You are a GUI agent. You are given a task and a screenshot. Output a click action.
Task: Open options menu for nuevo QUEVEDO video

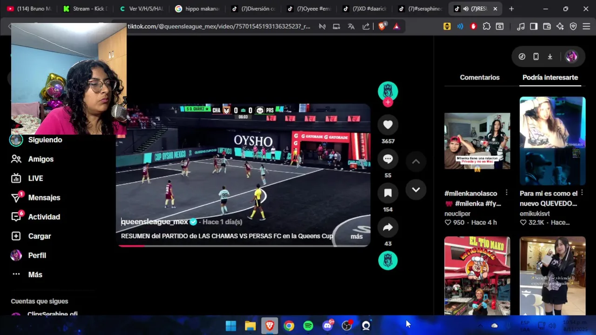582,193
